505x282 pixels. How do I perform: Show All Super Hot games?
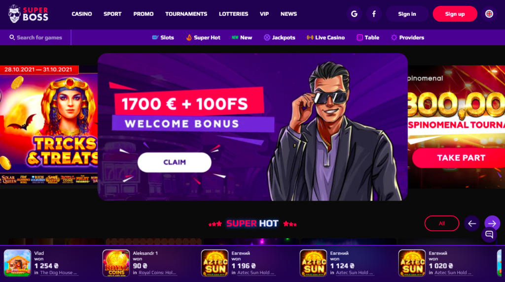[x=441, y=223]
